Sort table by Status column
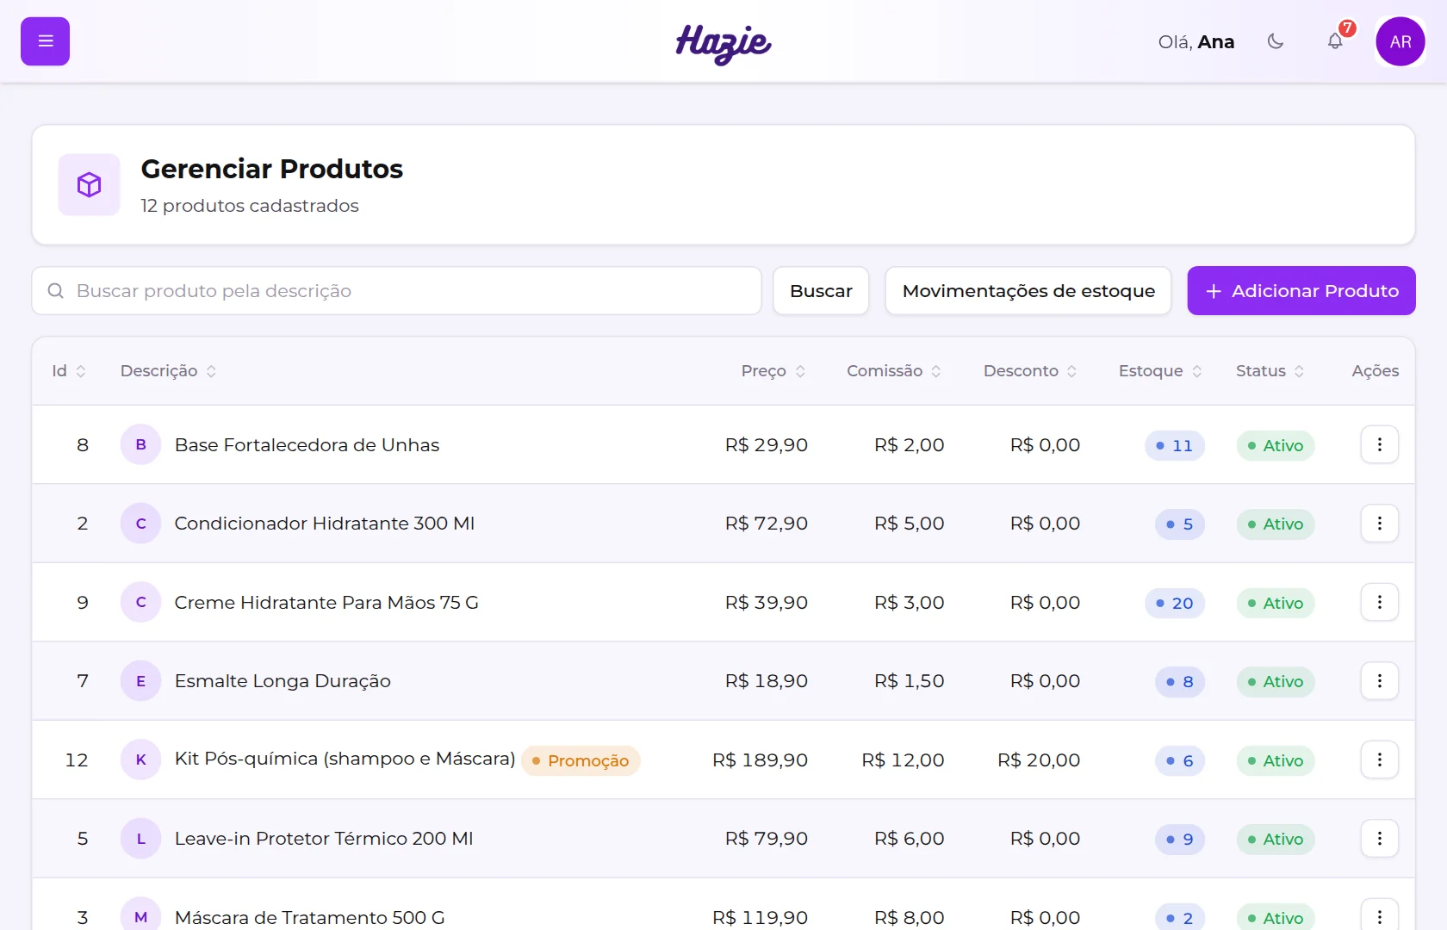 pos(1270,371)
